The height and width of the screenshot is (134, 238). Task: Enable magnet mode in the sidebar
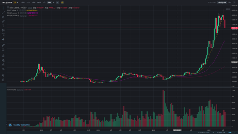(x=3, y=56)
